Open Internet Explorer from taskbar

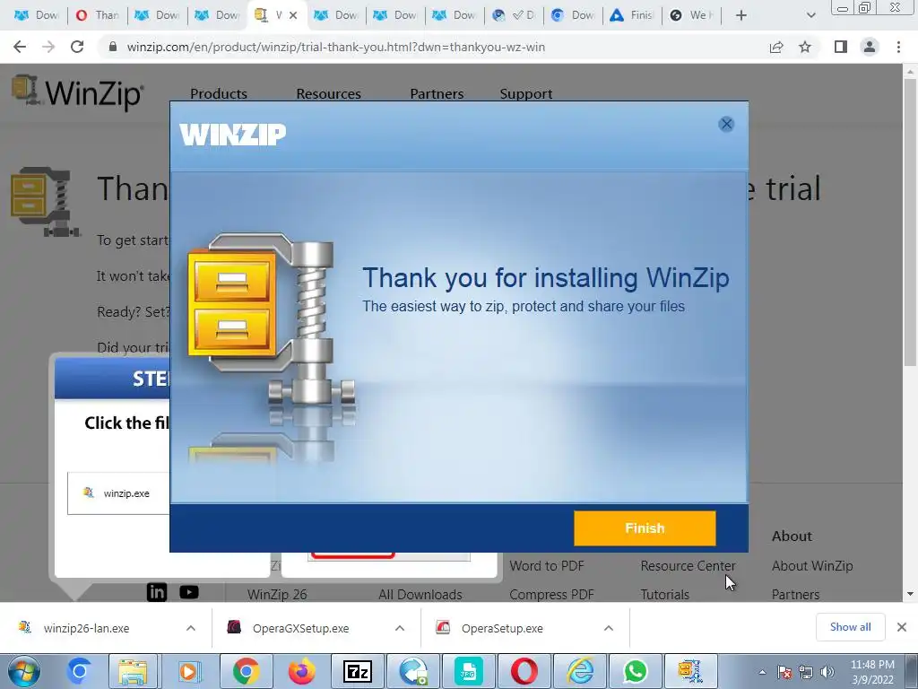(580, 671)
